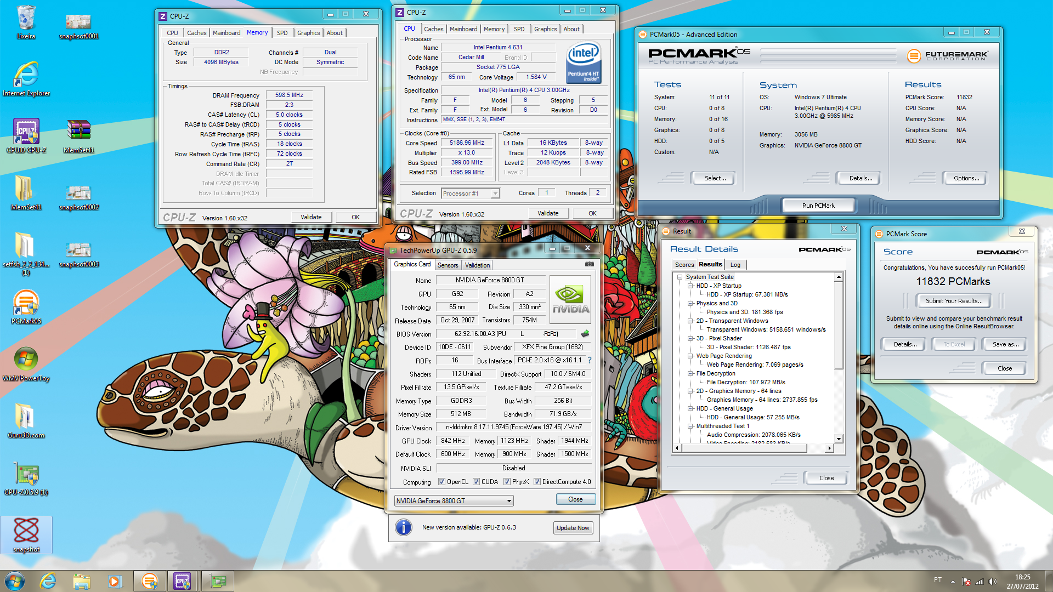Collapse the System Test Suite tree node
The height and width of the screenshot is (592, 1053).
(x=680, y=277)
